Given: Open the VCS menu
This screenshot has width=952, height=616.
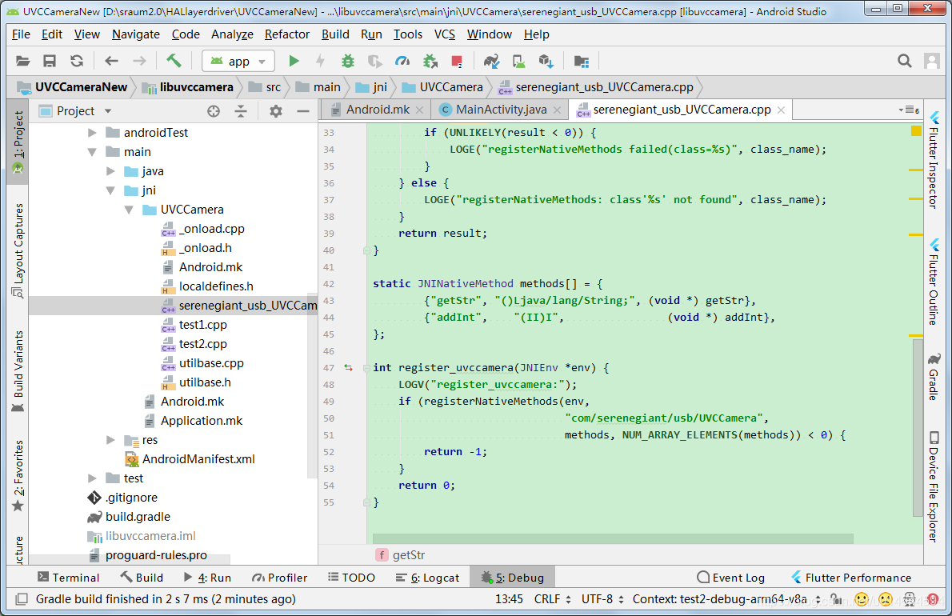Looking at the screenshot, I should 445,34.
